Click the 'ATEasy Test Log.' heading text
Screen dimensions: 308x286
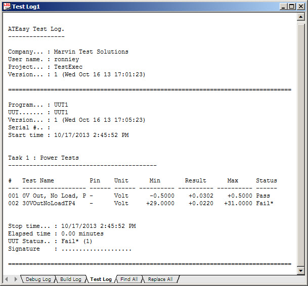36,29
